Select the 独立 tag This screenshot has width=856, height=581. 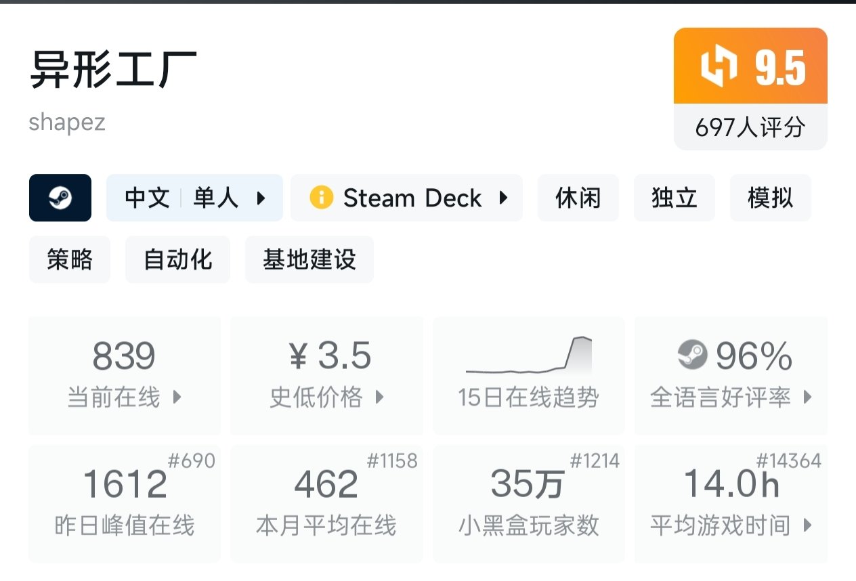pyautogui.click(x=674, y=198)
